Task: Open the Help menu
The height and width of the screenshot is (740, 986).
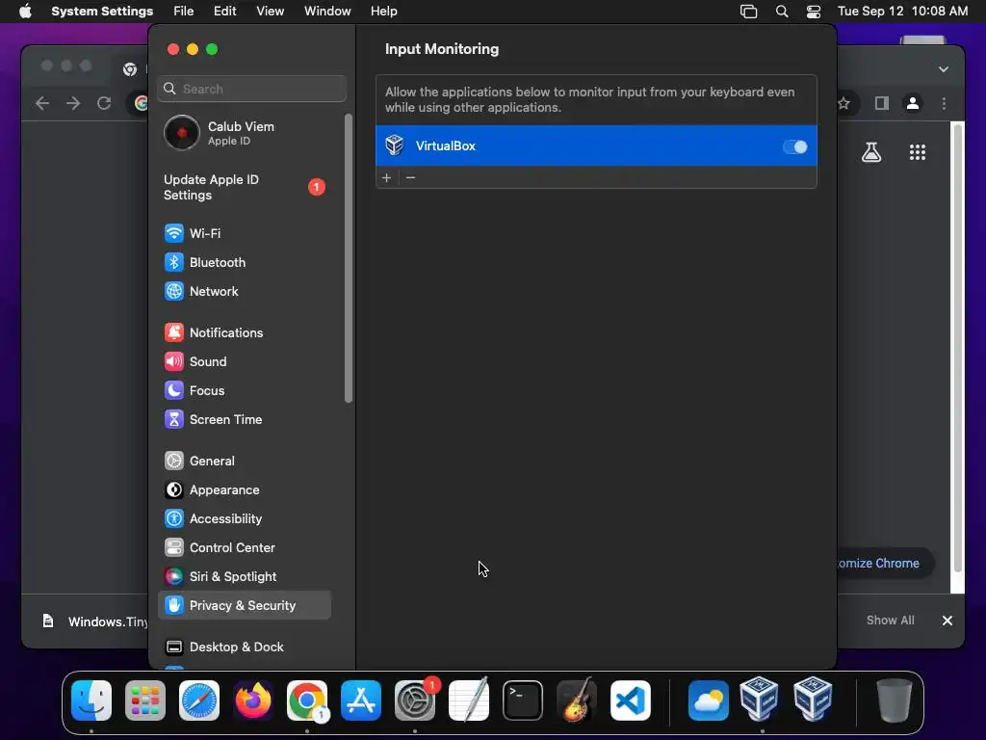Action: pyautogui.click(x=383, y=12)
